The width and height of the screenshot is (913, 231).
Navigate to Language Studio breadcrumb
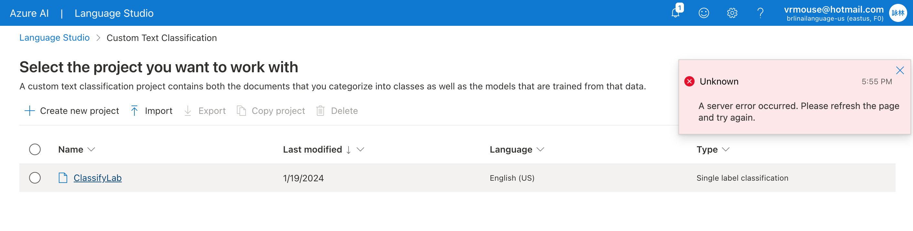tap(55, 37)
